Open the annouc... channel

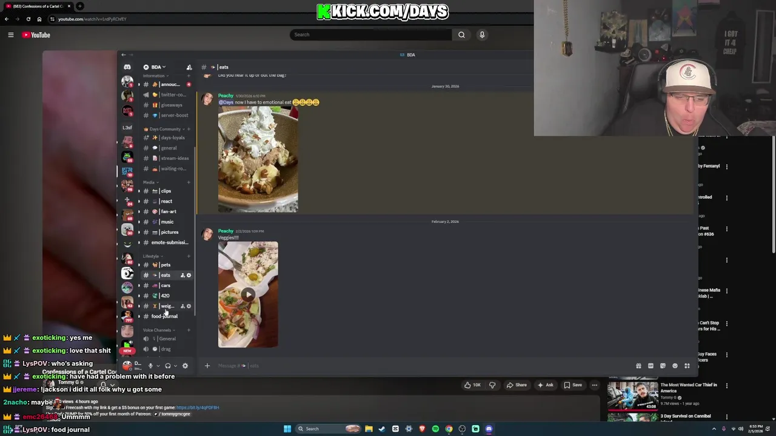pyautogui.click(x=166, y=85)
